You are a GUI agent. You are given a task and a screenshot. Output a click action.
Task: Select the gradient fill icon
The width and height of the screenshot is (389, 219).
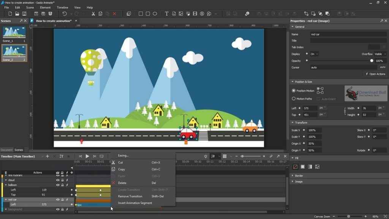pyautogui.click(x=310, y=167)
